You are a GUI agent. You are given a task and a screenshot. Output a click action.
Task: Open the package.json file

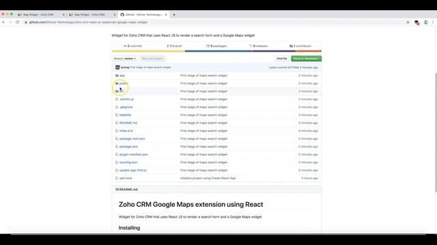[x=128, y=146]
